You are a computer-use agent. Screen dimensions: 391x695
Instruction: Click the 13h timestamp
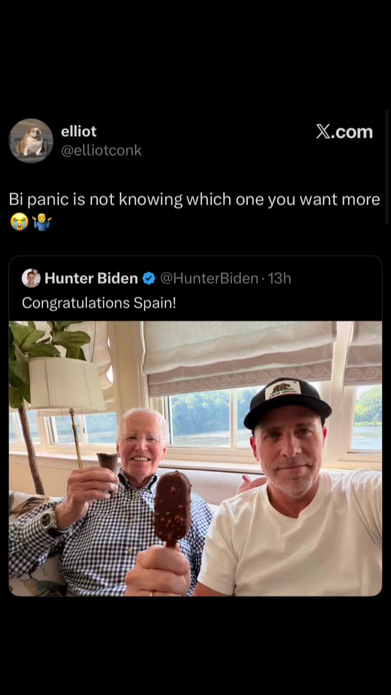[280, 279]
